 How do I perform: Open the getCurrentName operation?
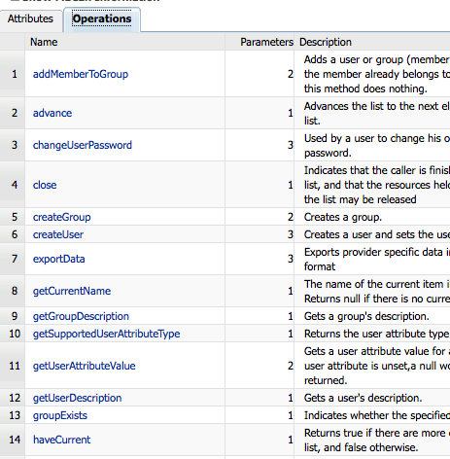coord(72,291)
